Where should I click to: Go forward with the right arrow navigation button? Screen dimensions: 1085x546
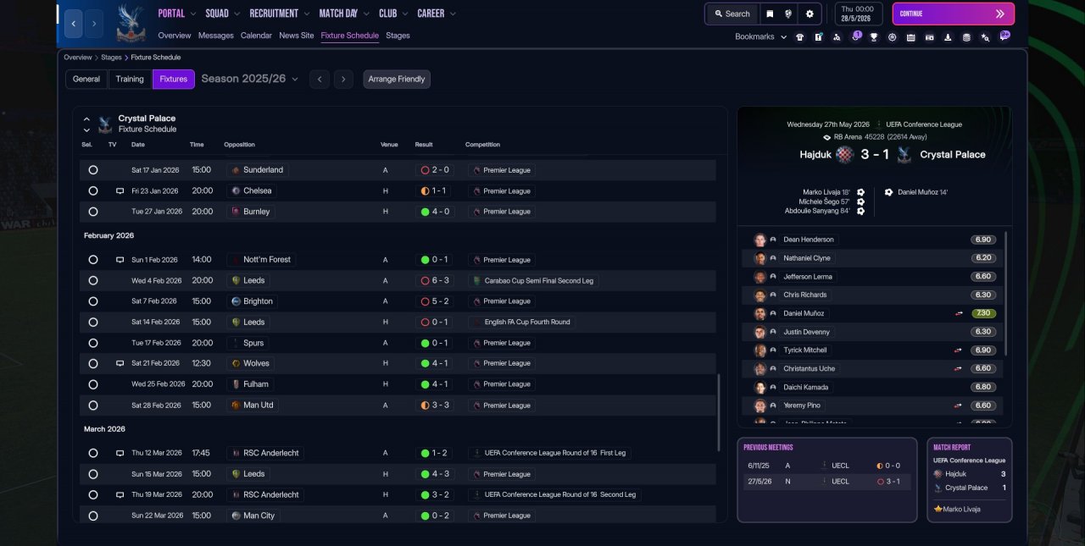[94, 23]
